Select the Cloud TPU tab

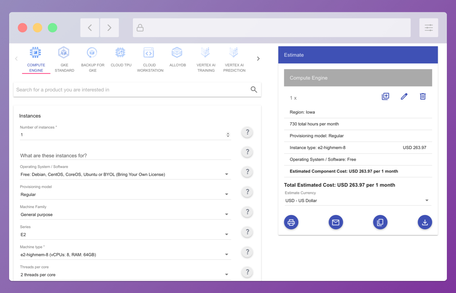121,60
